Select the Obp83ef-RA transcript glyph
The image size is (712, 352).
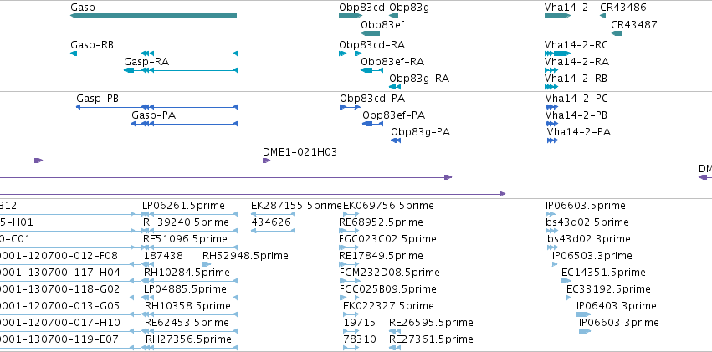click(371, 70)
